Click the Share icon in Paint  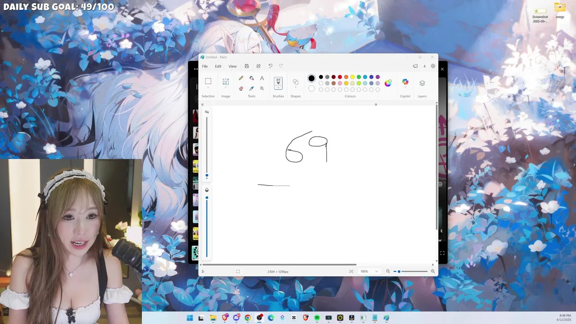[259, 66]
